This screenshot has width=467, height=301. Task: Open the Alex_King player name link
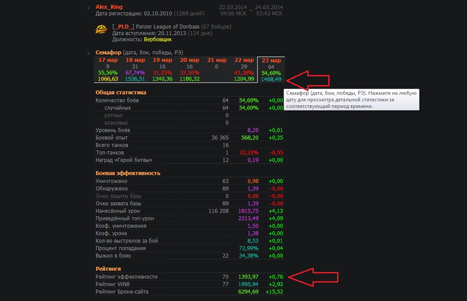tap(109, 7)
